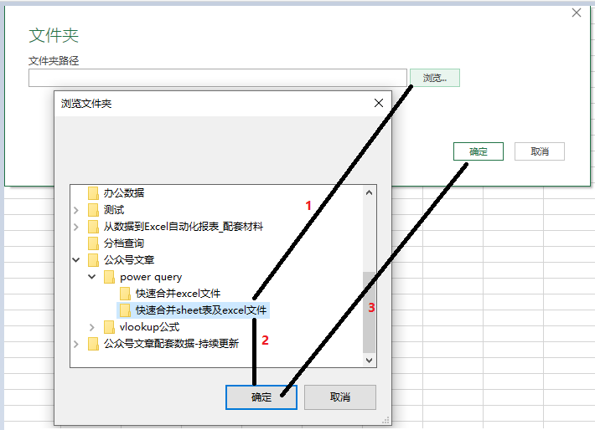
Task: Select 快速合并sheet表及excel文件 folder
Action: (201, 310)
